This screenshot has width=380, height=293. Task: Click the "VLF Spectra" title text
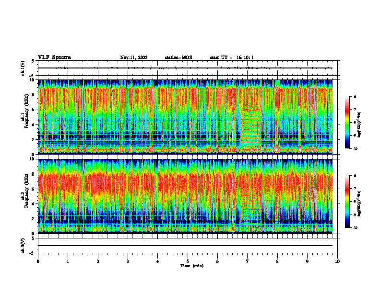tap(54, 57)
